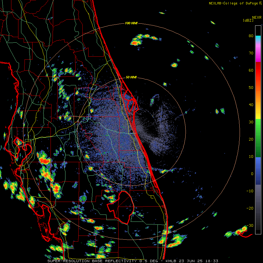Viewport: 263px width, 263px height.
Task: Click the -30 value on the dBZ scale
Action: point(250,225)
